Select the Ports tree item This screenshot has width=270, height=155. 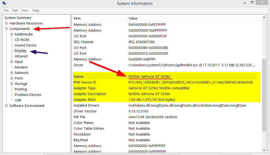19,78
